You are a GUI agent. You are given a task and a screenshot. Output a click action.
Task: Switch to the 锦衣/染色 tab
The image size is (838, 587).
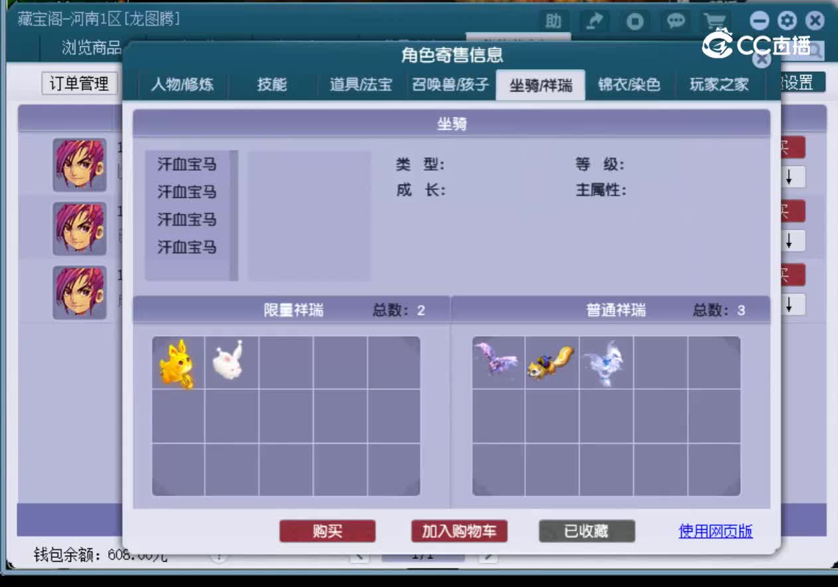pyautogui.click(x=628, y=85)
